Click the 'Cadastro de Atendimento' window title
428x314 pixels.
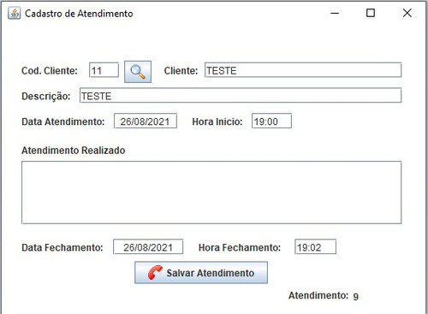tap(79, 14)
